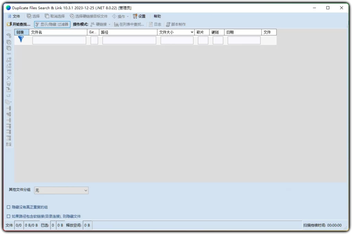The image size is (352, 234).
Task: Click the LZ compression icon in sidebar
Action: pos(9,96)
